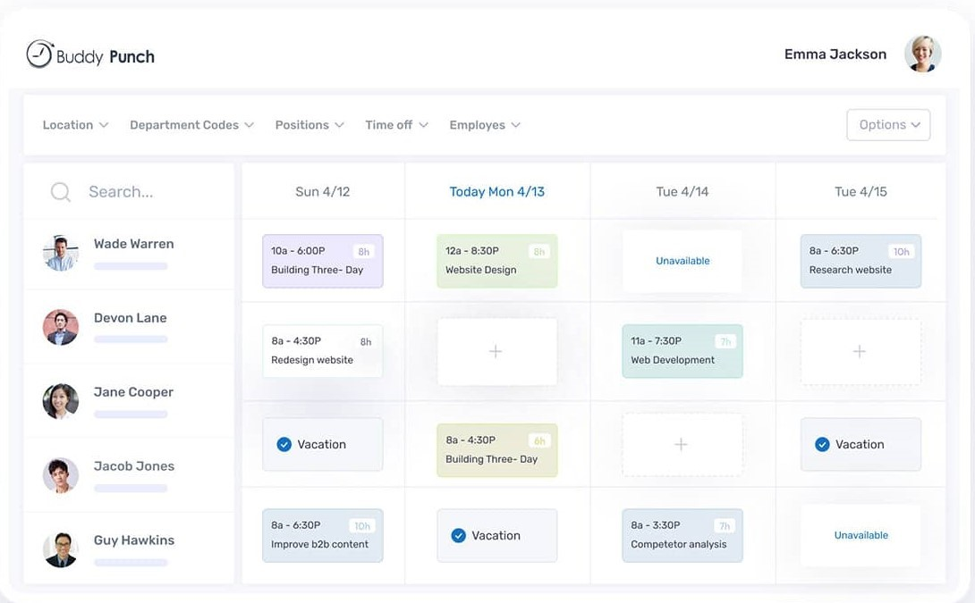This screenshot has height=603, width=975.
Task: Click the 7h badge on Competetor analysis
Action: (x=725, y=526)
